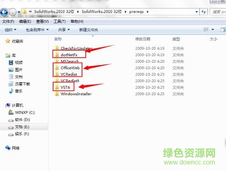Open the 文档 library icon

click(x=11, y=77)
